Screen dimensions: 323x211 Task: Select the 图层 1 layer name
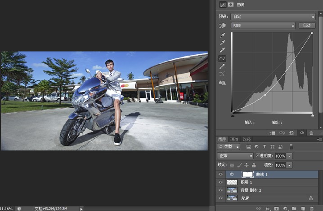247,182
